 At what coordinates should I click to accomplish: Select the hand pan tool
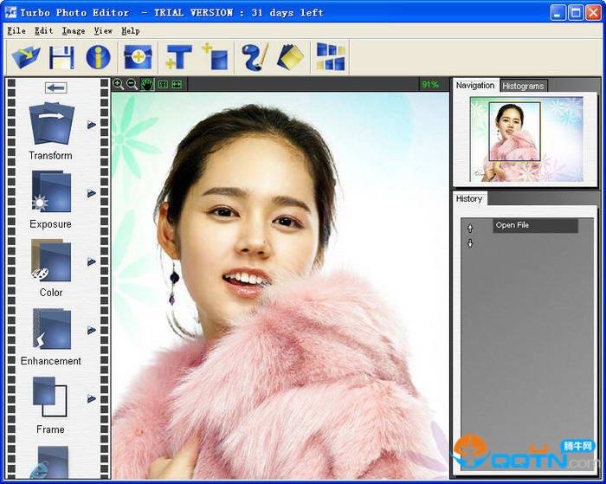(x=146, y=84)
